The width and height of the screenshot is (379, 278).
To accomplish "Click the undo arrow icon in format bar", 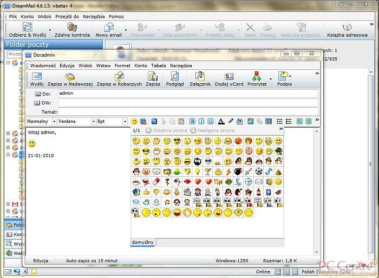I will click(154, 121).
